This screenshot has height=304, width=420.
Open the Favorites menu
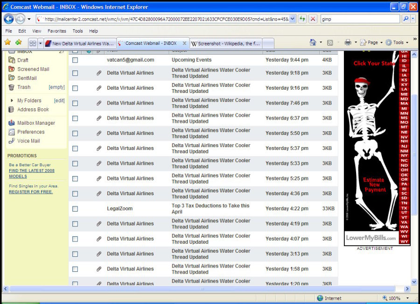click(x=57, y=31)
